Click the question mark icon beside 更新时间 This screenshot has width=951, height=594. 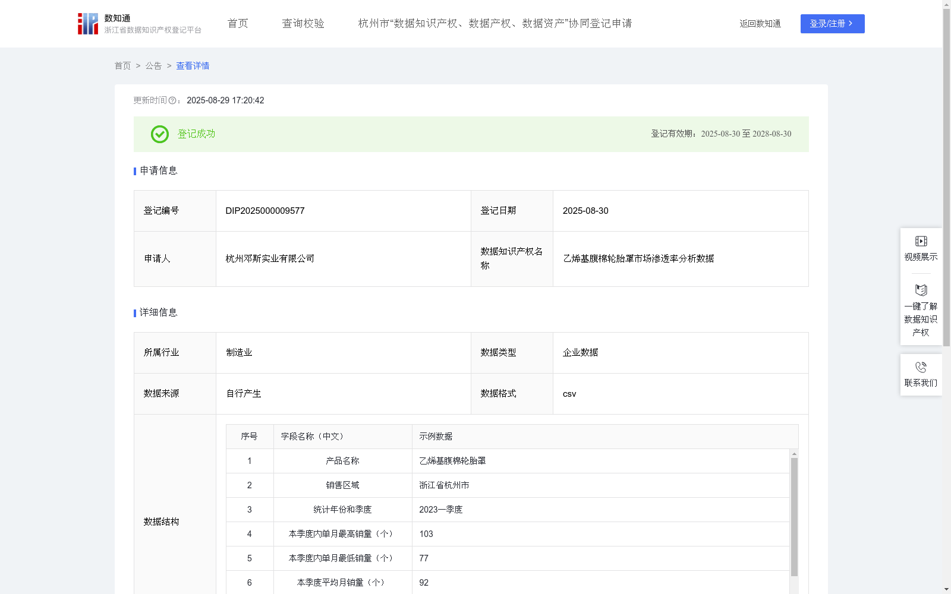[172, 100]
